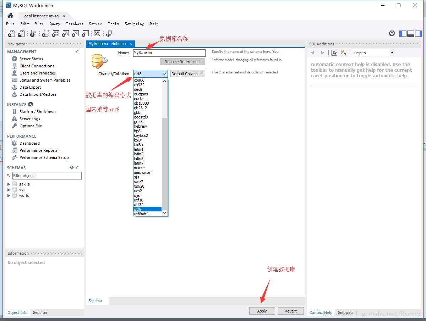Close the Local instance mysql tab
The height and width of the screenshot is (321, 426).
coord(64,16)
